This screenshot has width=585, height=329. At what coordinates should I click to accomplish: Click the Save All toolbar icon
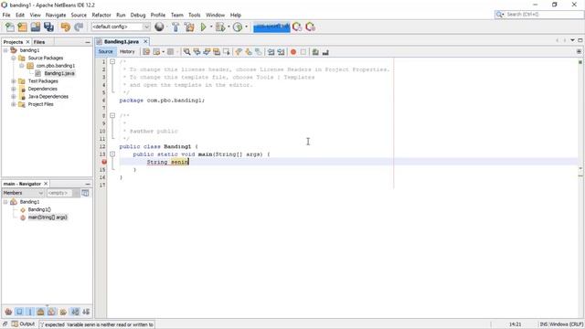point(48,27)
